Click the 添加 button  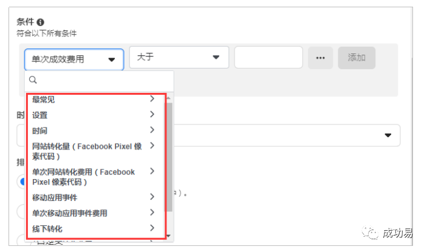(357, 58)
